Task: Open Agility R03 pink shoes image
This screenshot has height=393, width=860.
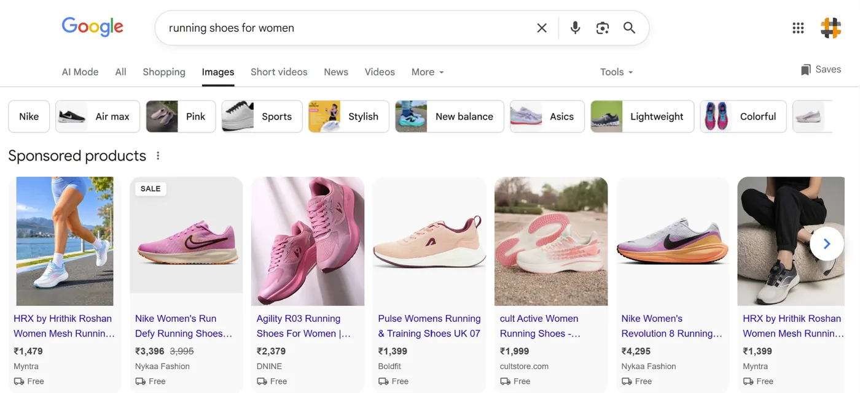Action: click(308, 241)
